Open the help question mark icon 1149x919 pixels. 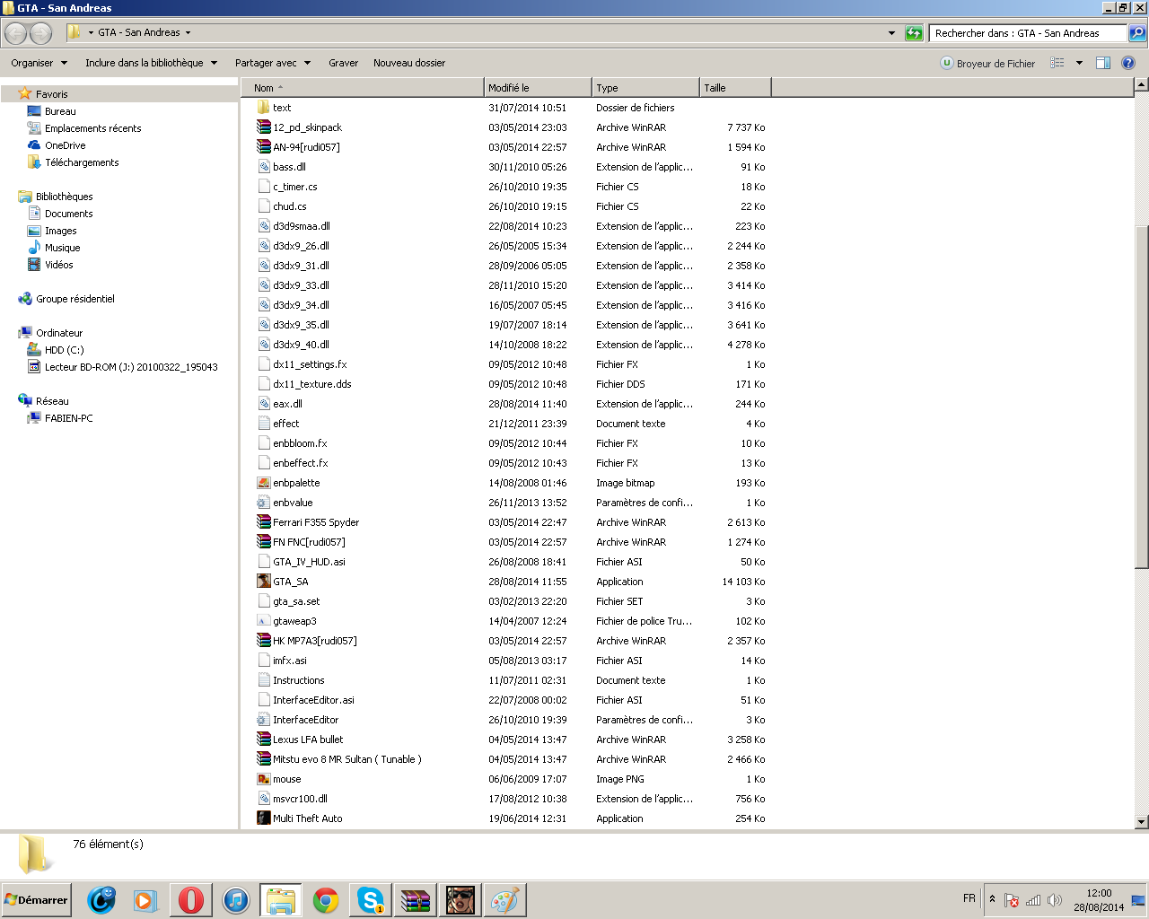(x=1128, y=63)
